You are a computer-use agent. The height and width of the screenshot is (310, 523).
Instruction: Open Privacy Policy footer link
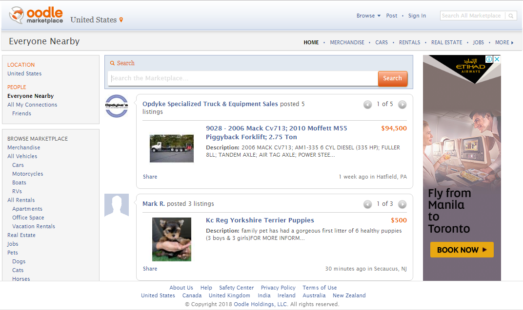click(278, 288)
